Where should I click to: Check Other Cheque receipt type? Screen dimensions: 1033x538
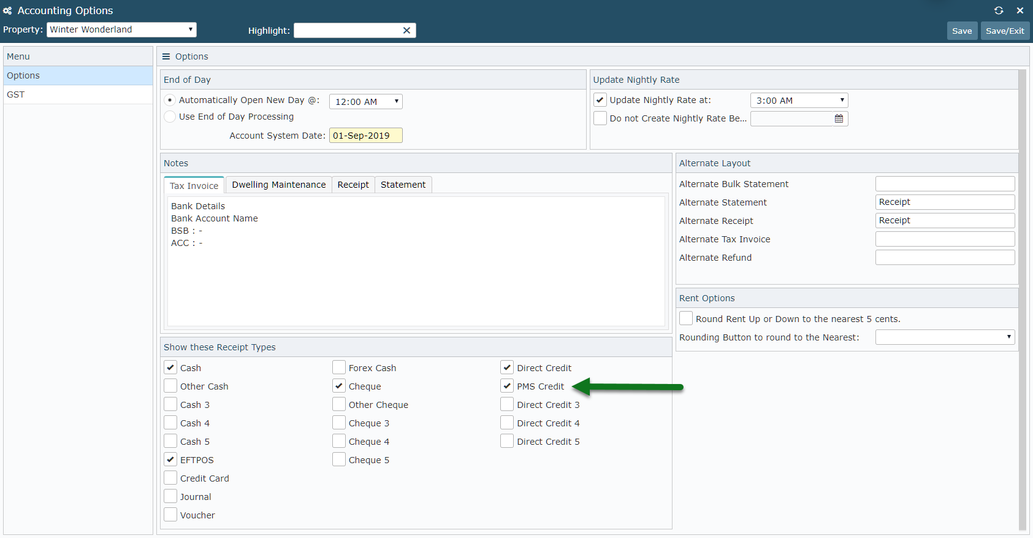pyautogui.click(x=339, y=405)
